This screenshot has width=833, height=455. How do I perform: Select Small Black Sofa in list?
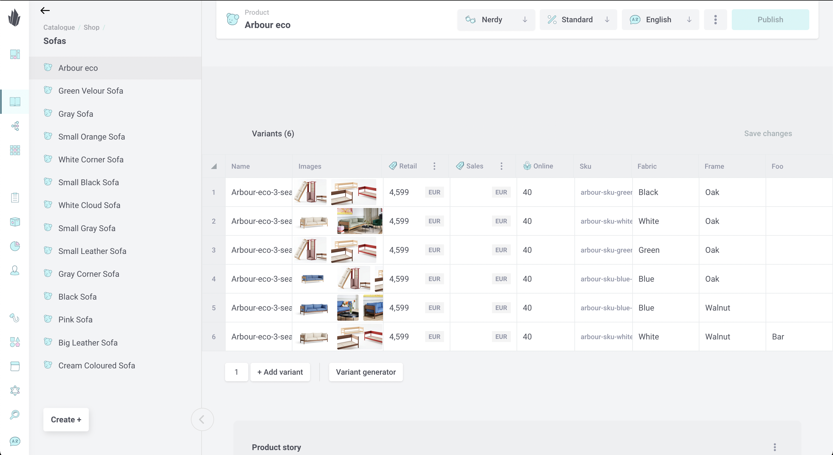(115, 183)
